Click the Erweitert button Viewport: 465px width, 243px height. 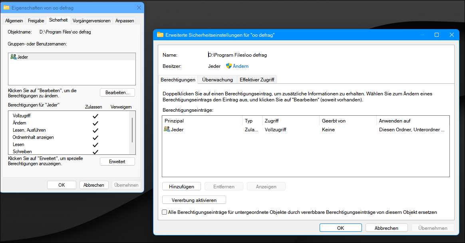pos(117,162)
